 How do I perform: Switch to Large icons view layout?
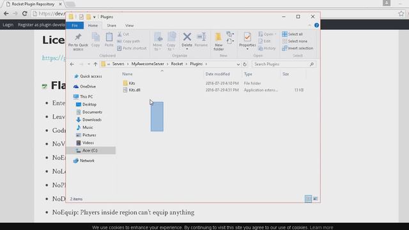tap(315, 199)
